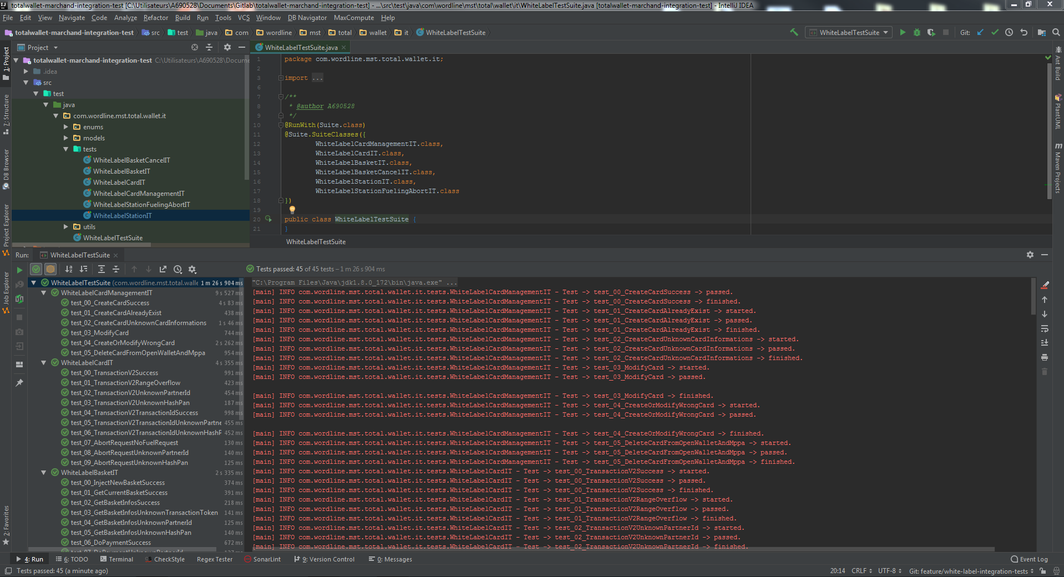Run WhiteLabelTestSuite with coverage
Screen dimensions: 1064x577
pos(931,32)
